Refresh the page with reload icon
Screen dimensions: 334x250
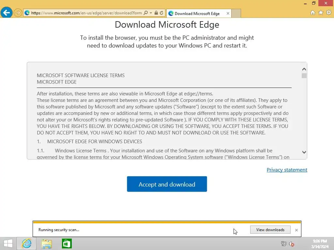pos(161,13)
